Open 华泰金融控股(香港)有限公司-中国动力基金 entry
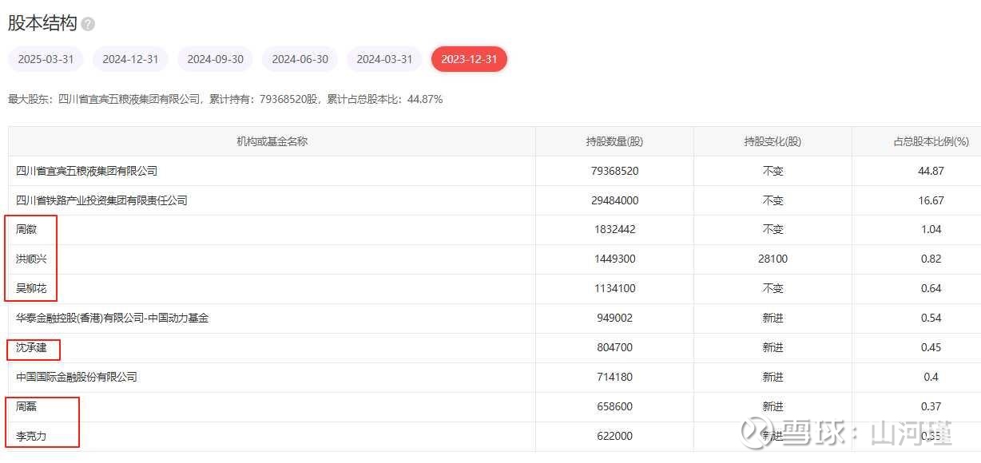The image size is (981, 463). (x=112, y=318)
